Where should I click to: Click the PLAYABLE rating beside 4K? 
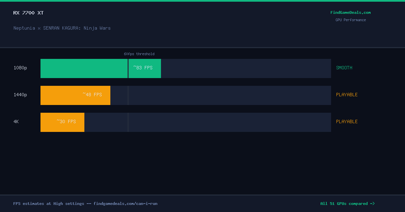coord(347,122)
